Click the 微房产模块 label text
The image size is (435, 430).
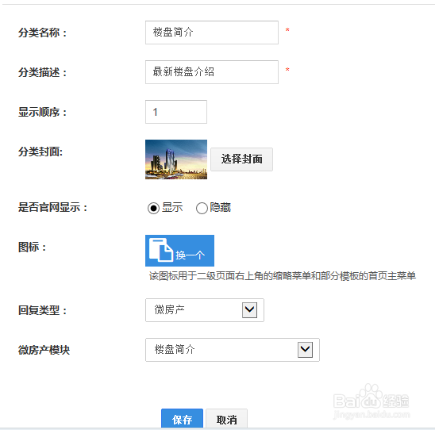click(x=44, y=350)
